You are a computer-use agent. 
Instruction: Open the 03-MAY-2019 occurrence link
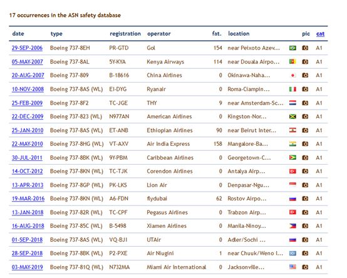tap(27, 267)
